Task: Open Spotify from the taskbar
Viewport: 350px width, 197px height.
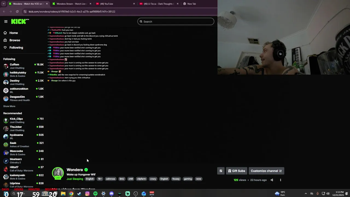Action: [x=95, y=194]
